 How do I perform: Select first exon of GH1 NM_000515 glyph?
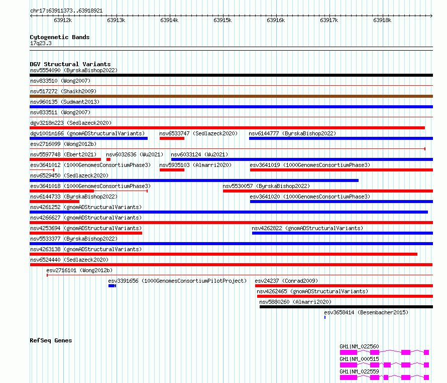click(349, 365)
